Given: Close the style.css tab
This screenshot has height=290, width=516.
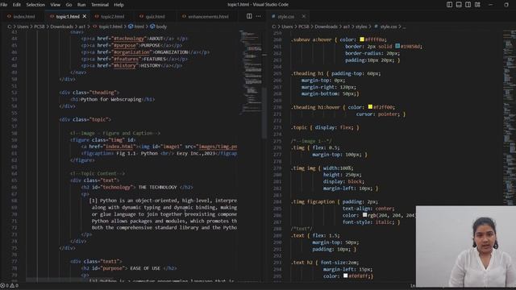Looking at the screenshot, I should (303, 16).
